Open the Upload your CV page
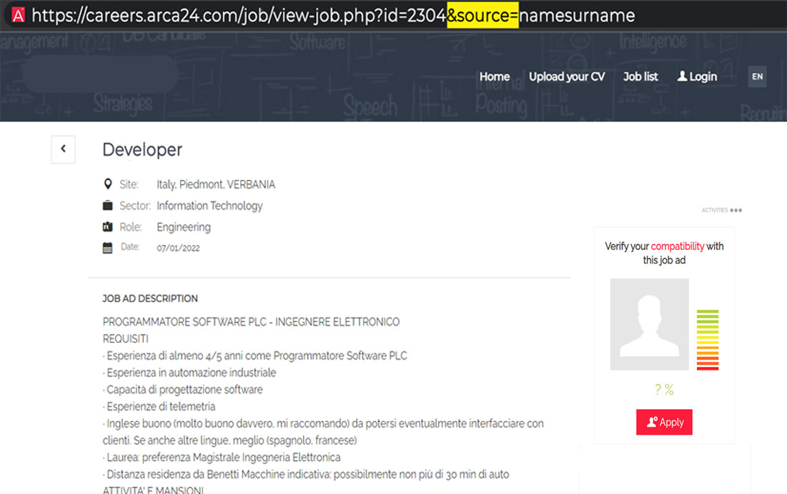787x494 pixels. tap(566, 76)
